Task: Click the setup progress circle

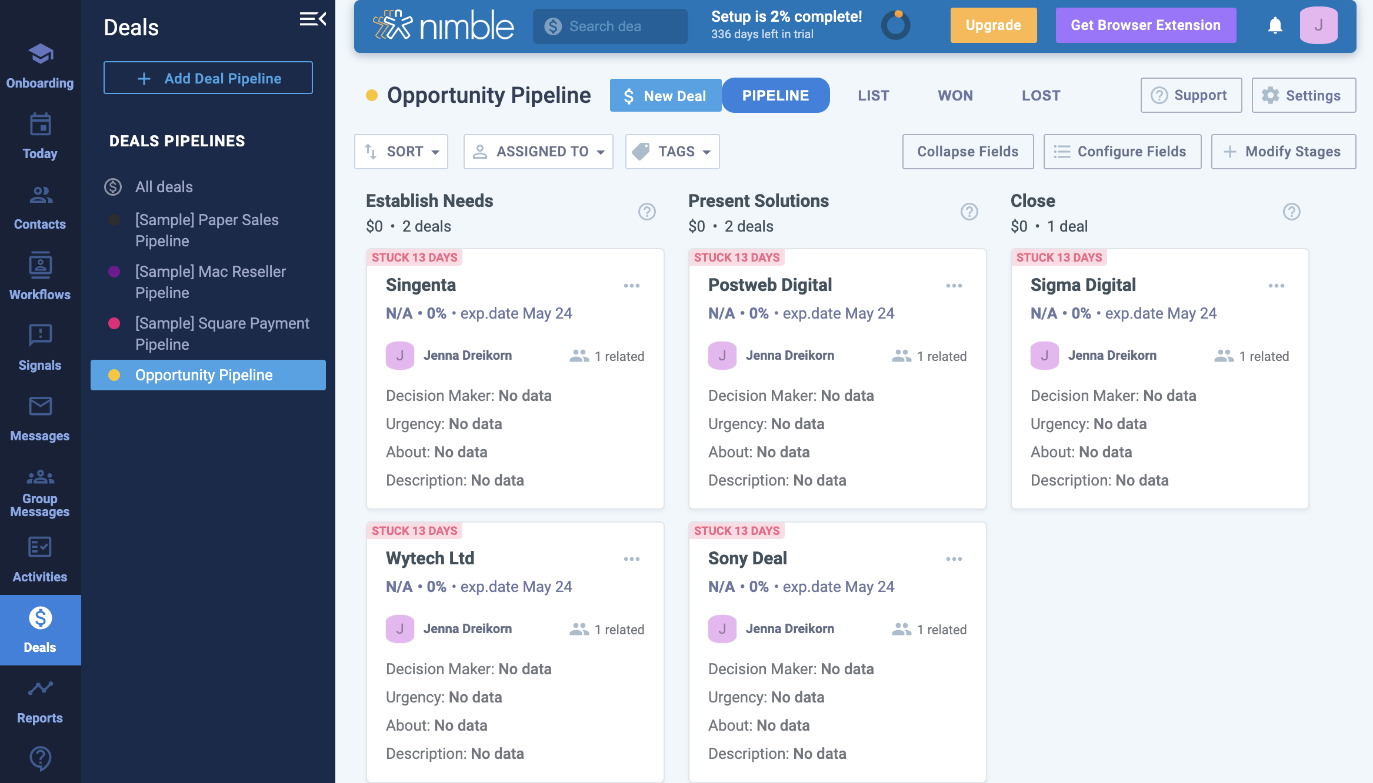Action: pyautogui.click(x=895, y=25)
